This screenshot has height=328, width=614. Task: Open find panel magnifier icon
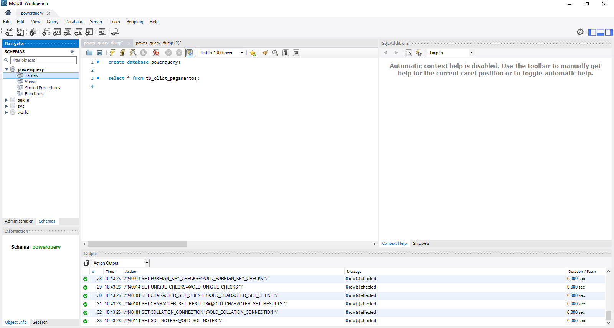pos(275,53)
